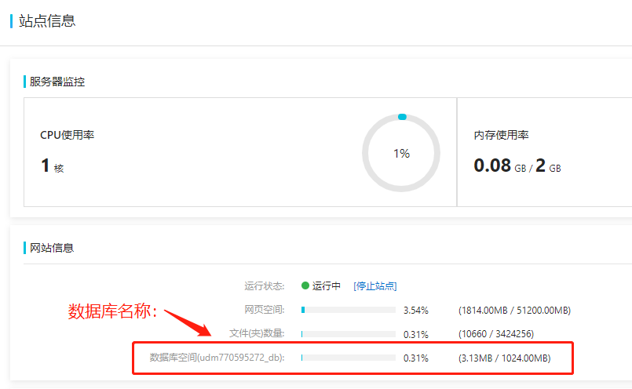Click the 0.08 GB / 2 GB memory value
Image resolution: width=632 pixels, height=389 pixels.
517,165
